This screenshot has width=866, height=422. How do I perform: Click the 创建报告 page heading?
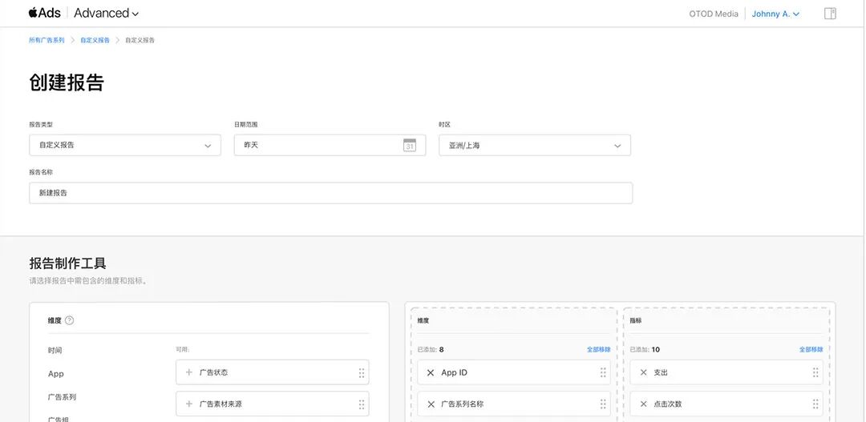click(67, 82)
